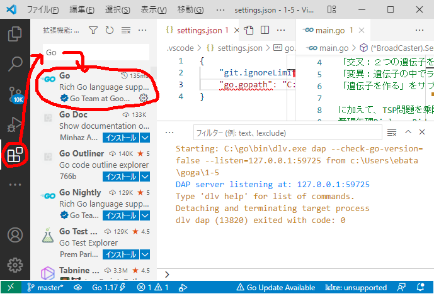Expand install options dropdown for Go Doc
Screen dimensions: 434x294
click(x=145, y=138)
